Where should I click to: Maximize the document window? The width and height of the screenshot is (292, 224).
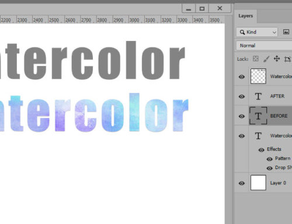click(x=202, y=9)
